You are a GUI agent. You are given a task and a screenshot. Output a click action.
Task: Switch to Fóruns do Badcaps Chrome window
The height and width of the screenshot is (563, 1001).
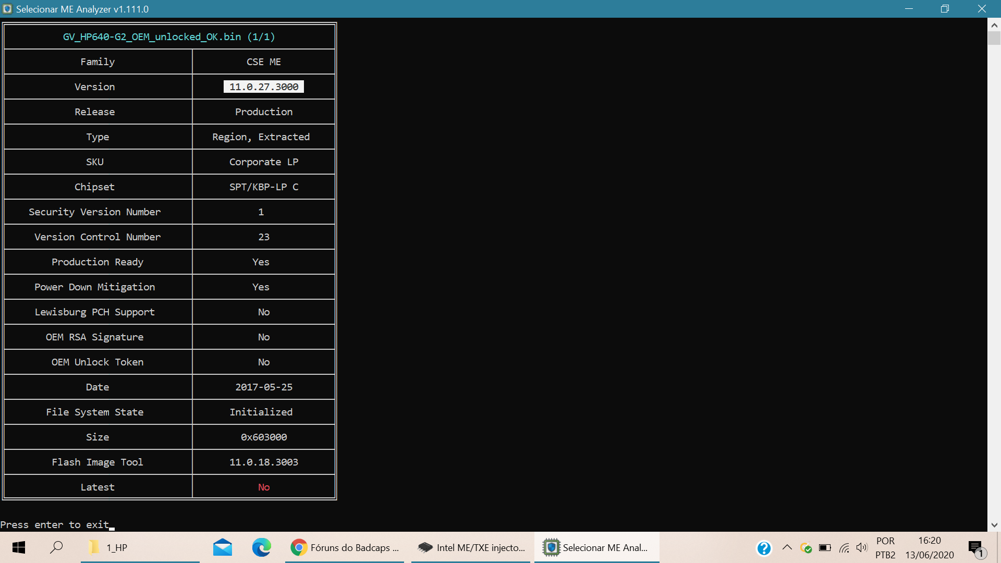(345, 547)
